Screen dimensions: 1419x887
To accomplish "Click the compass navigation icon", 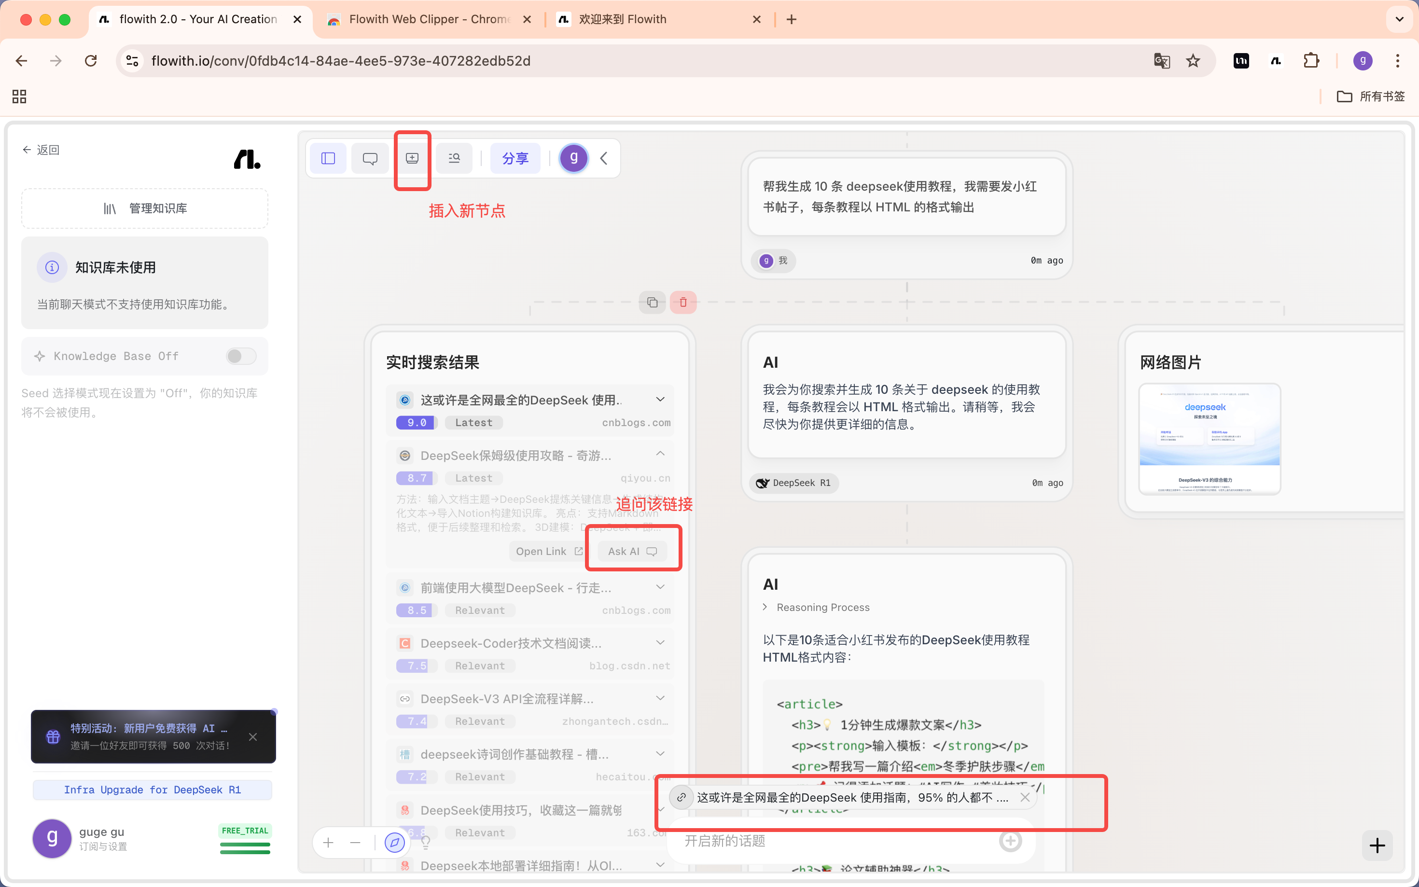I will 395,843.
